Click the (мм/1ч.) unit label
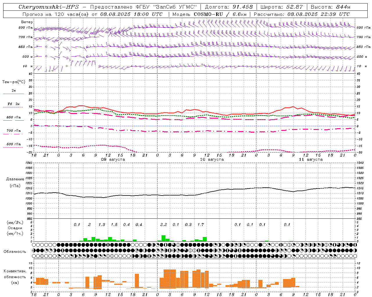Image resolution: width=372 pixels, height=297 pixels. coord(15,233)
